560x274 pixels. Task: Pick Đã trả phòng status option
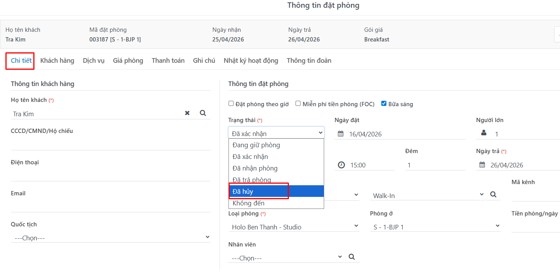point(276,179)
